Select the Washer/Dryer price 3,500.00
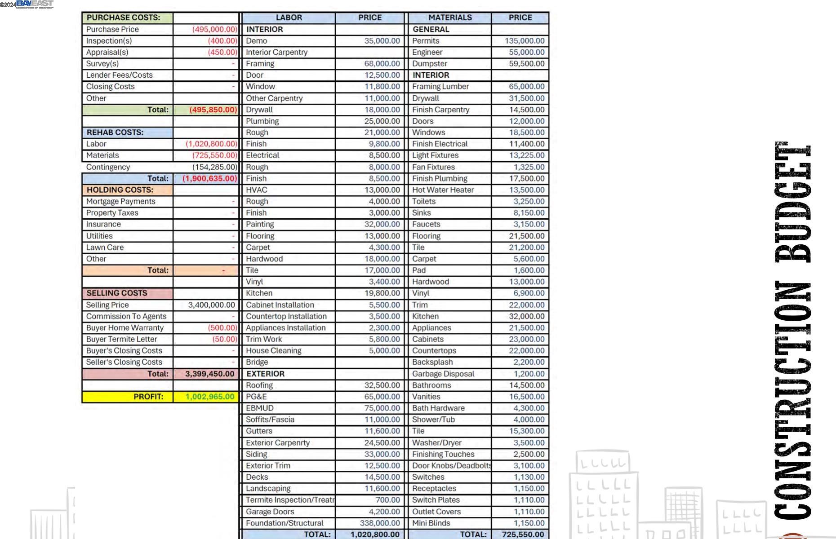 point(529,443)
